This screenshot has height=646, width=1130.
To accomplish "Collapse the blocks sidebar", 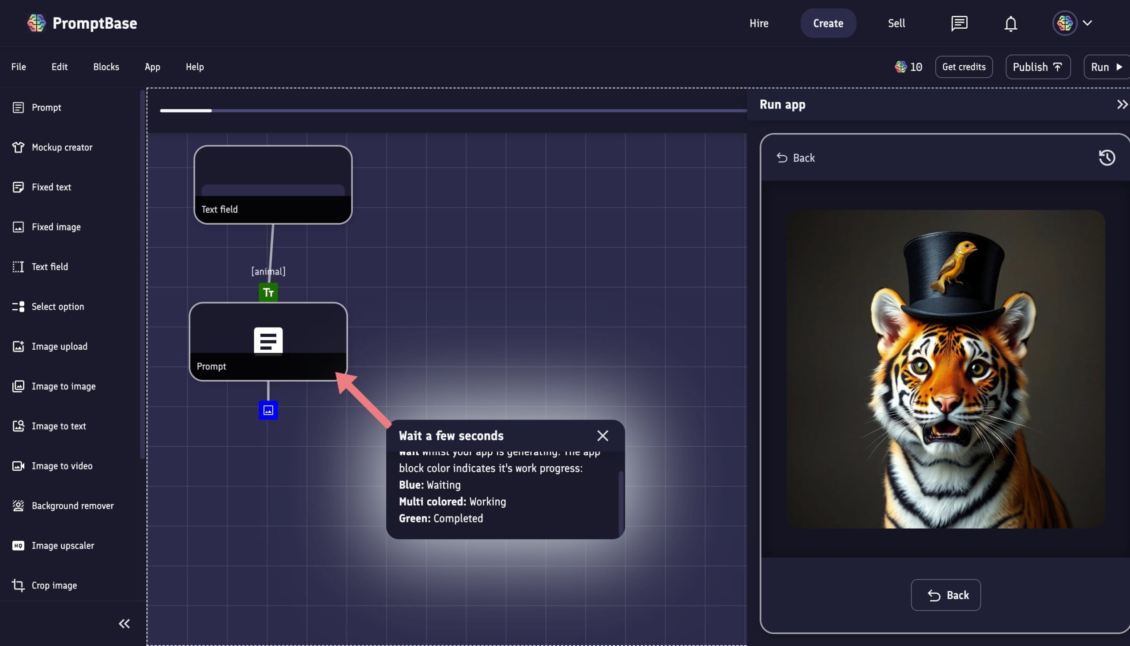I will (124, 624).
